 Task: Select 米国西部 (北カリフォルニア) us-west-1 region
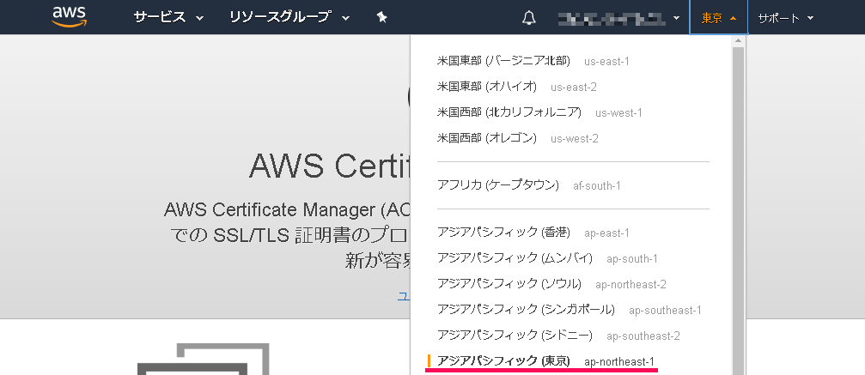coord(539,112)
